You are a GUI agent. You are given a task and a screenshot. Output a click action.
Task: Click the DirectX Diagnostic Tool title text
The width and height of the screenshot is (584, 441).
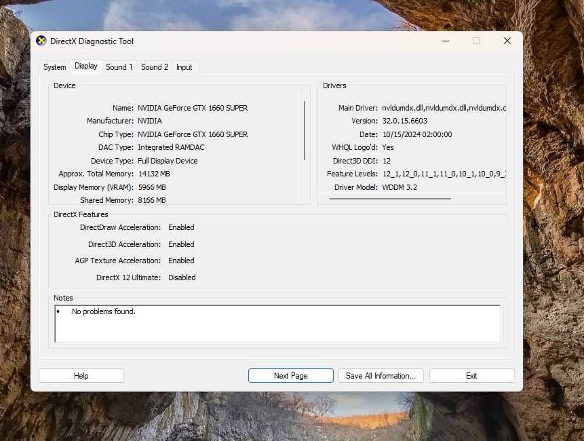[x=92, y=41]
